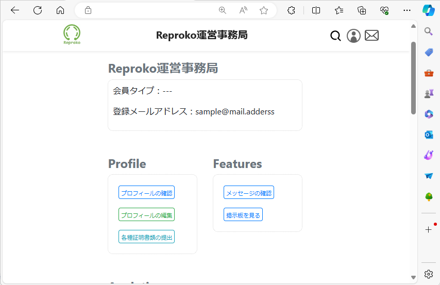The height and width of the screenshot is (285, 440).
Task: Toggle read aloud in the address bar
Action: pyautogui.click(x=243, y=10)
